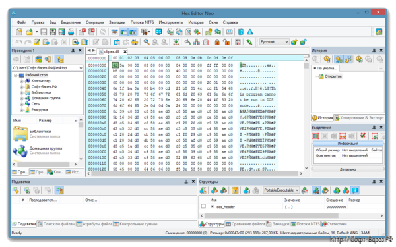Switch to Сравнение файлов tab
Image resolution: width=396 pixels, height=247 pixels.
coord(246,224)
